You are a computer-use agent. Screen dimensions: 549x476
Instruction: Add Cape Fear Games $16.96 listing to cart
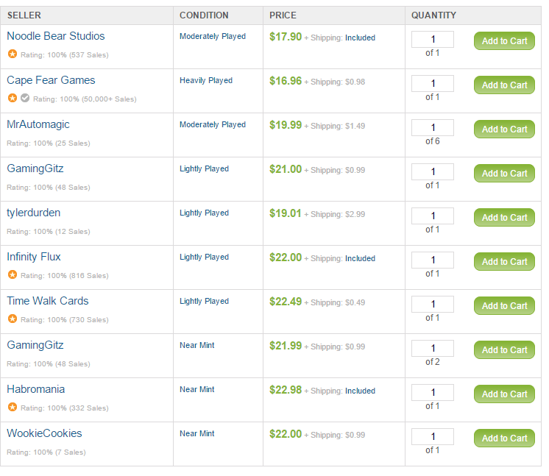tap(504, 85)
